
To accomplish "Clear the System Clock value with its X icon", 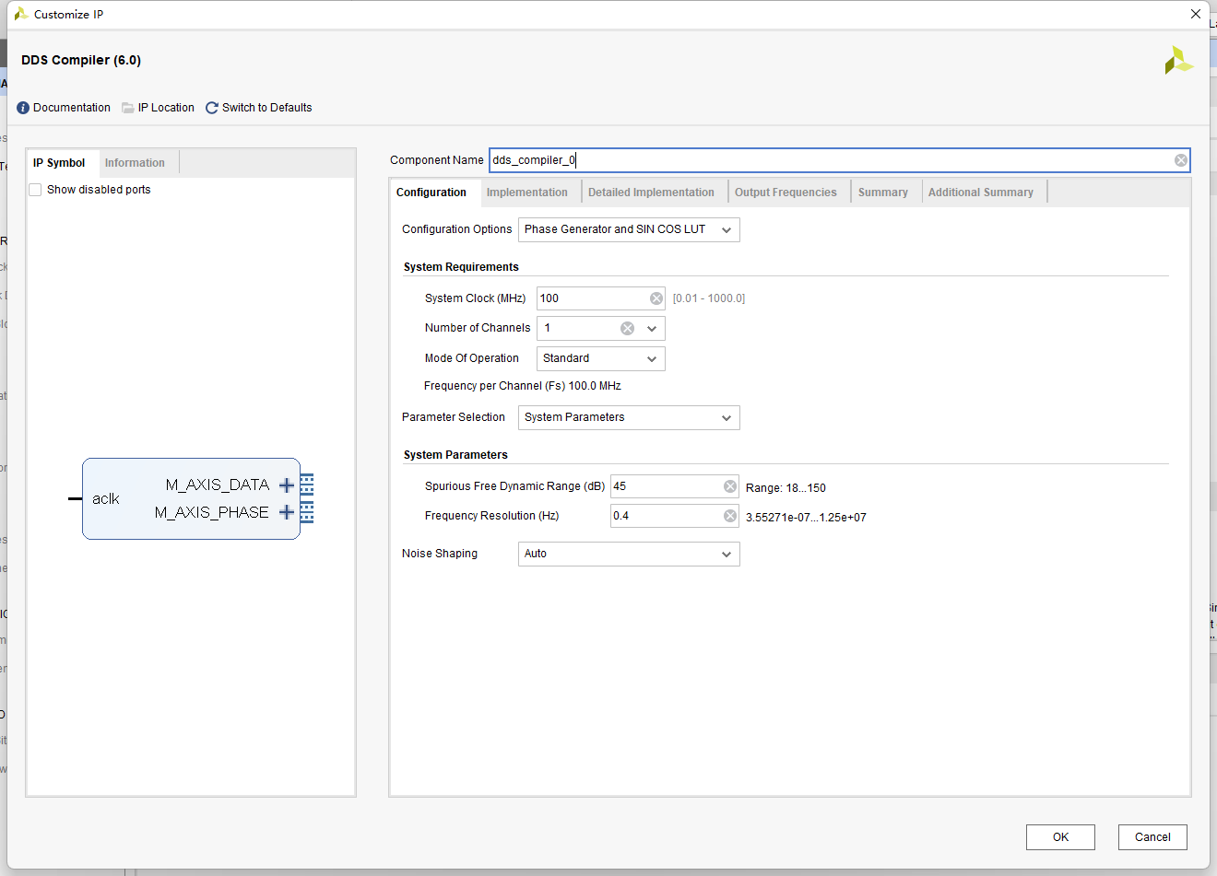I will point(656,298).
